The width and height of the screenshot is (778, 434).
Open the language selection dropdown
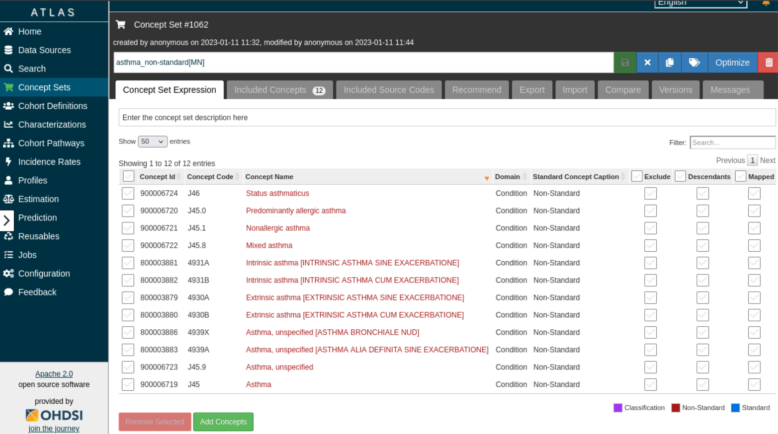coord(700,3)
